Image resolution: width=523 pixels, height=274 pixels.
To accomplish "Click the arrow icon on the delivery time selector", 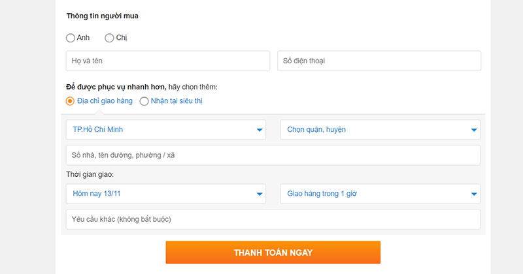I will click(x=474, y=194).
